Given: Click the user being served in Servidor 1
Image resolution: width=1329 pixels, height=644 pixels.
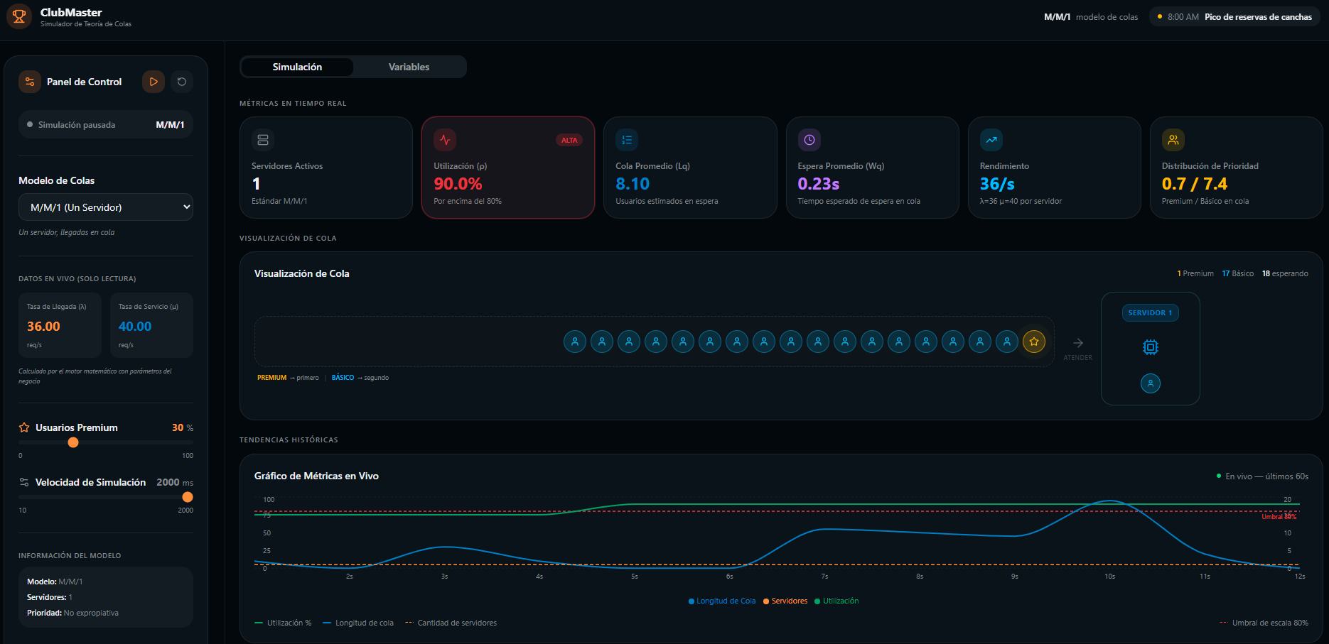Looking at the screenshot, I should pyautogui.click(x=1151, y=383).
